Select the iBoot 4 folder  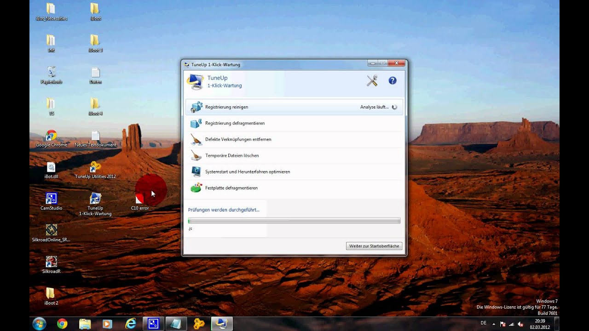[95, 107]
